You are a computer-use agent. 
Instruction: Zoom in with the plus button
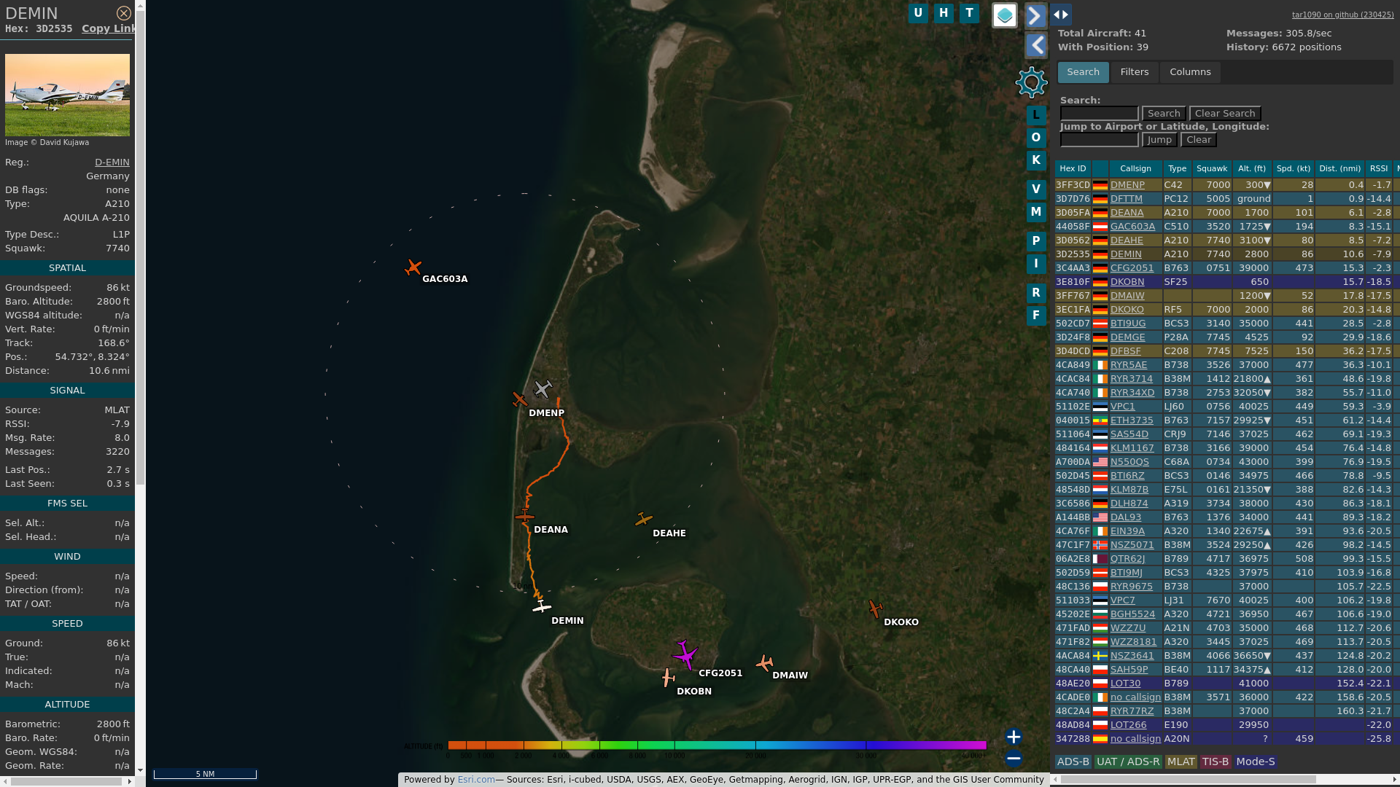click(1014, 737)
